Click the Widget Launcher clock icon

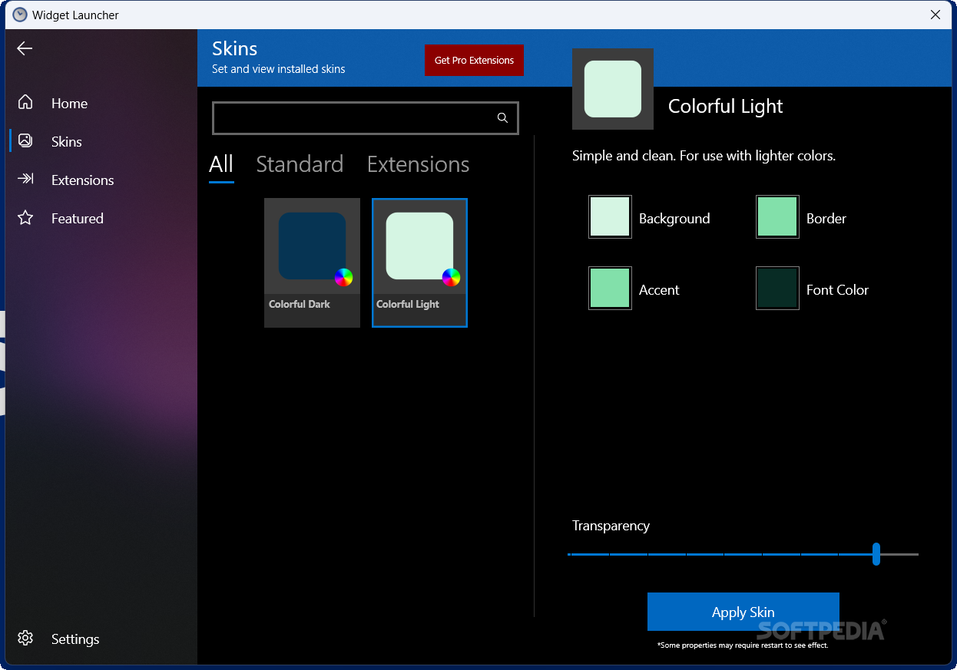point(20,15)
